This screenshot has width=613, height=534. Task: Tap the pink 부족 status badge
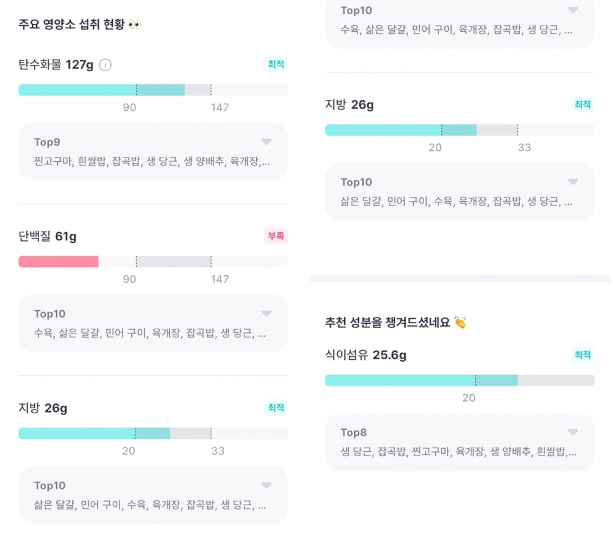click(x=276, y=236)
